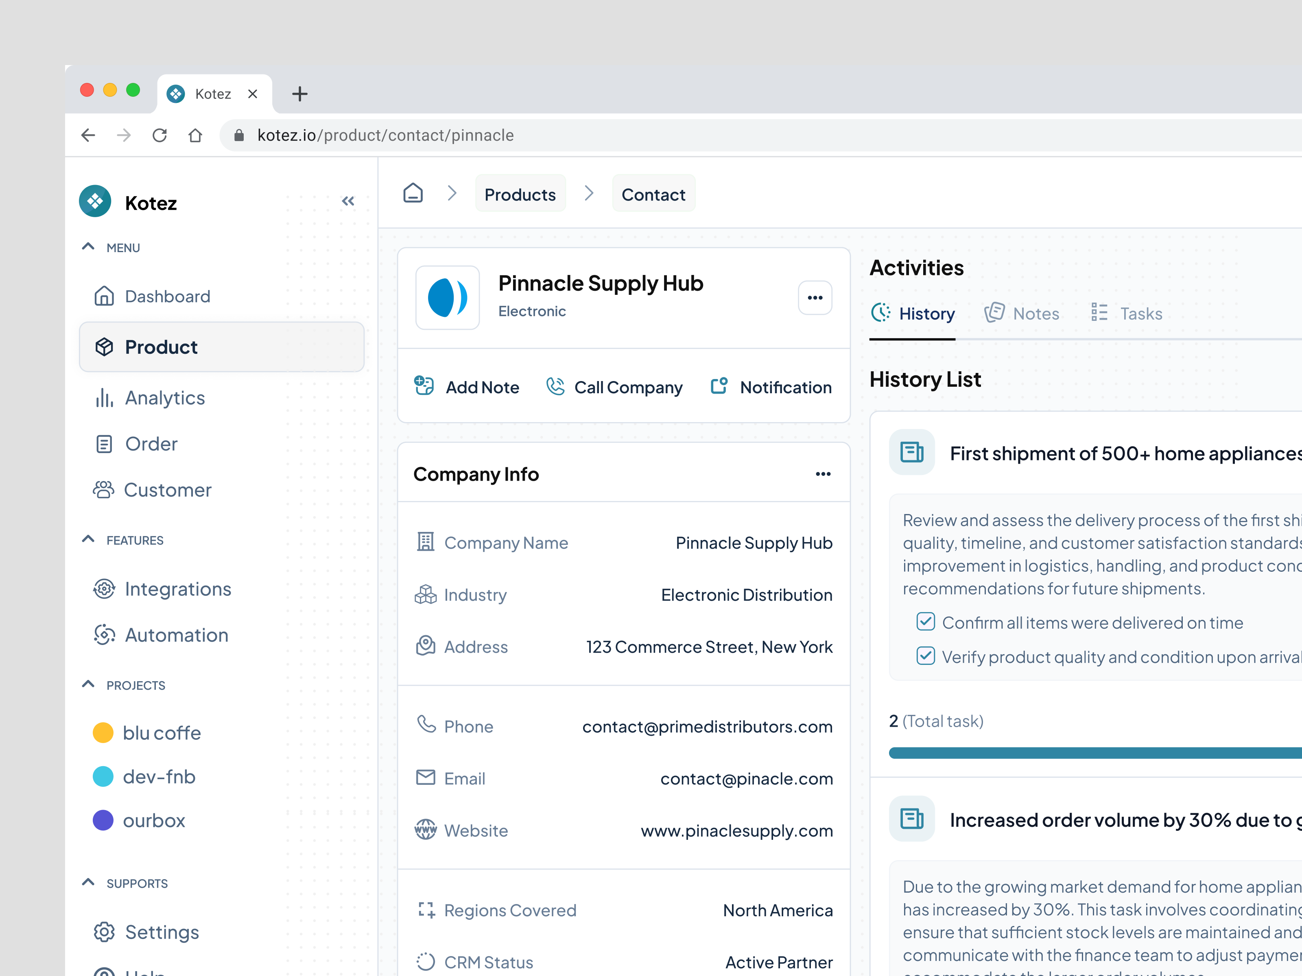Click the contact@pinacle.com email value
This screenshot has height=976, width=1302.
point(746,778)
